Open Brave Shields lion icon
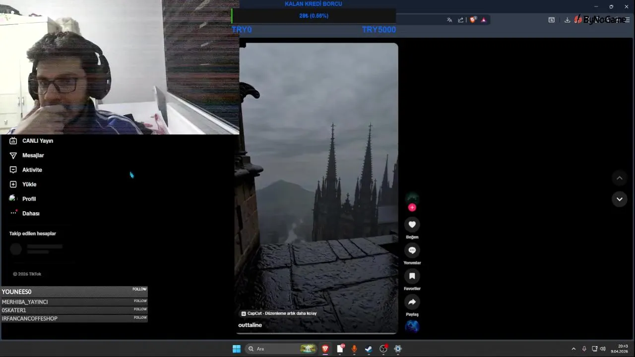 coord(473,20)
